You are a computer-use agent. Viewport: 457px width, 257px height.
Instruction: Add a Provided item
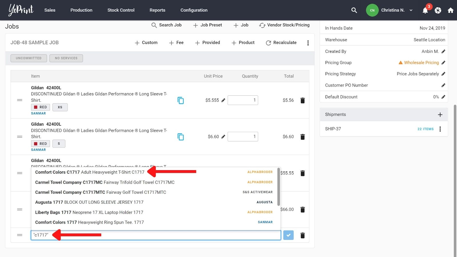[x=207, y=43]
